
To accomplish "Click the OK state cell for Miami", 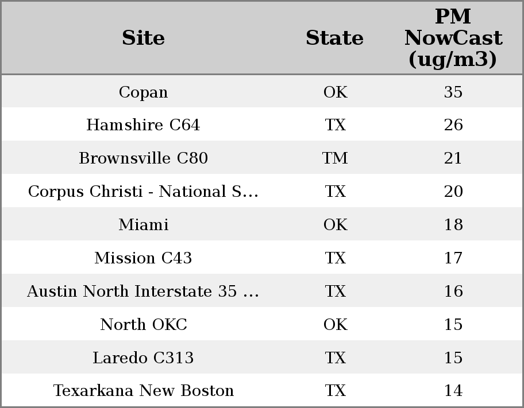I will (x=335, y=225).
